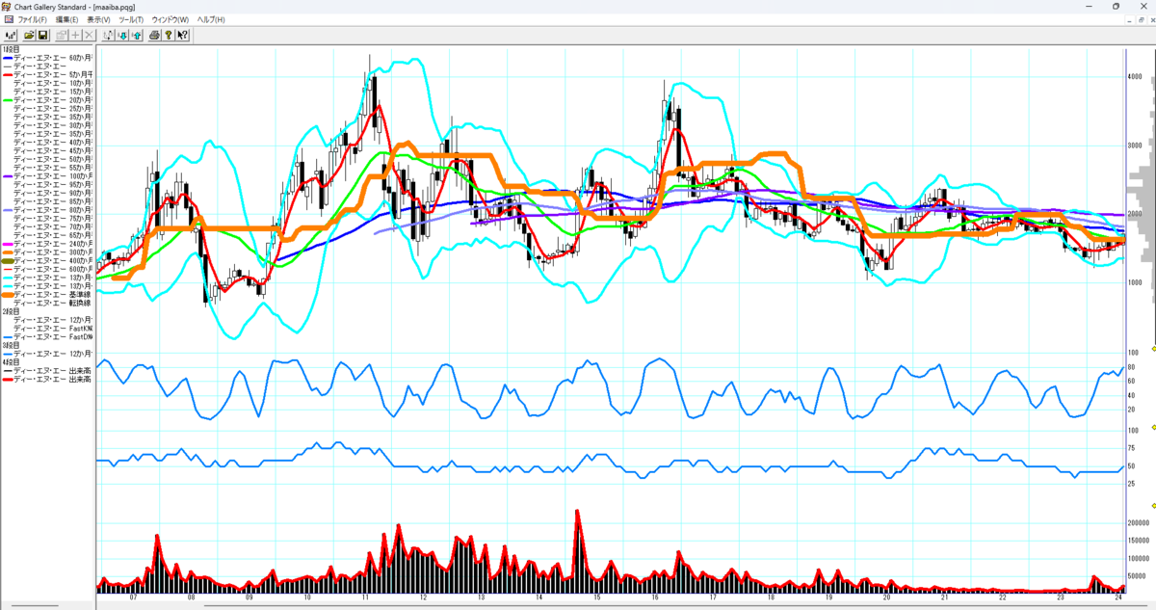Screen dimensions: 1156x610
Task: Open the 編集(E) menu
Action: (x=66, y=19)
